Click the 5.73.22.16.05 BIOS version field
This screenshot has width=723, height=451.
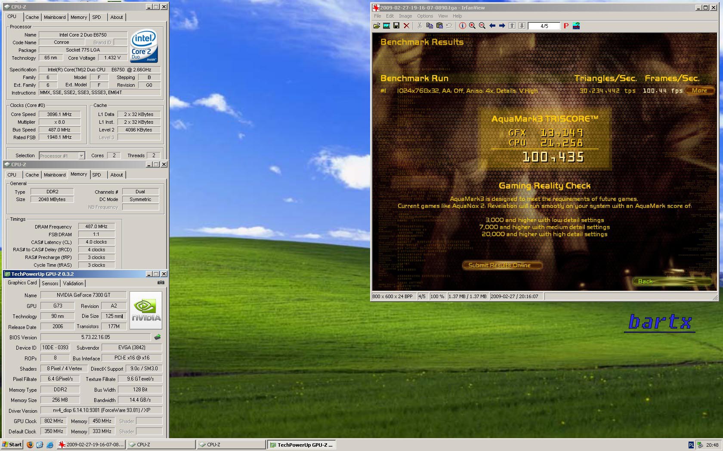pyautogui.click(x=96, y=337)
